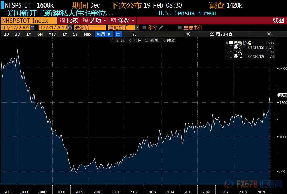Click the NHSPSTOT Index security field
The image size is (287, 194).
(29, 21)
